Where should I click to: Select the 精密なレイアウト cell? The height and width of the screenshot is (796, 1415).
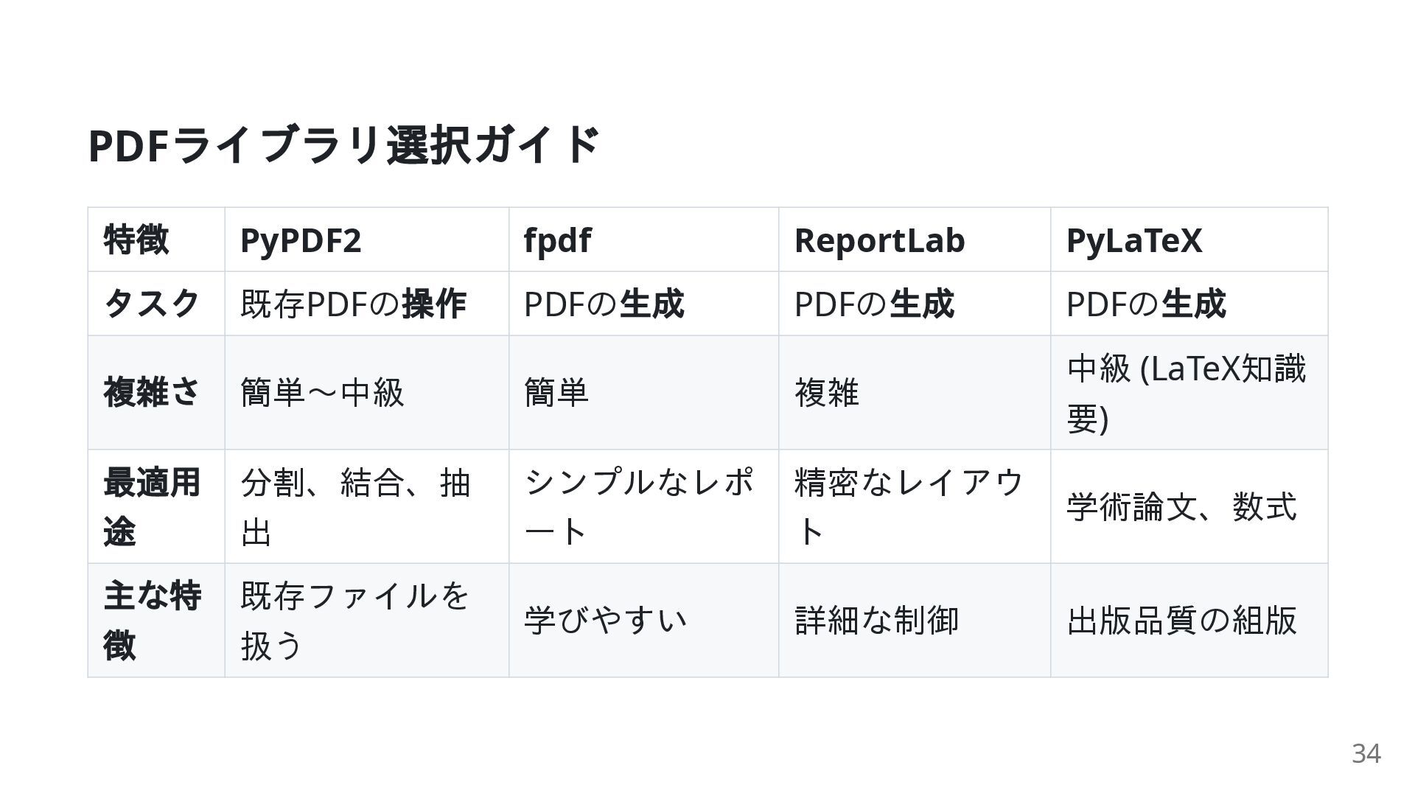pyautogui.click(x=909, y=506)
